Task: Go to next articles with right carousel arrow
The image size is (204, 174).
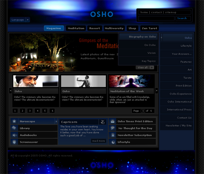Action: 157,91
